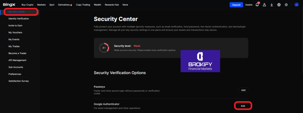
Task: Open Preferences in sidebar
Action: [x=15, y=74]
